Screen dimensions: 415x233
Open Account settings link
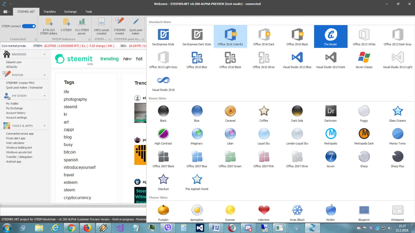pos(16,117)
